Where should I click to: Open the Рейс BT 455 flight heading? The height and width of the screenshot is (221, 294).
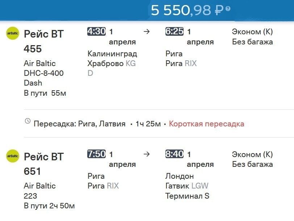coord(43,41)
